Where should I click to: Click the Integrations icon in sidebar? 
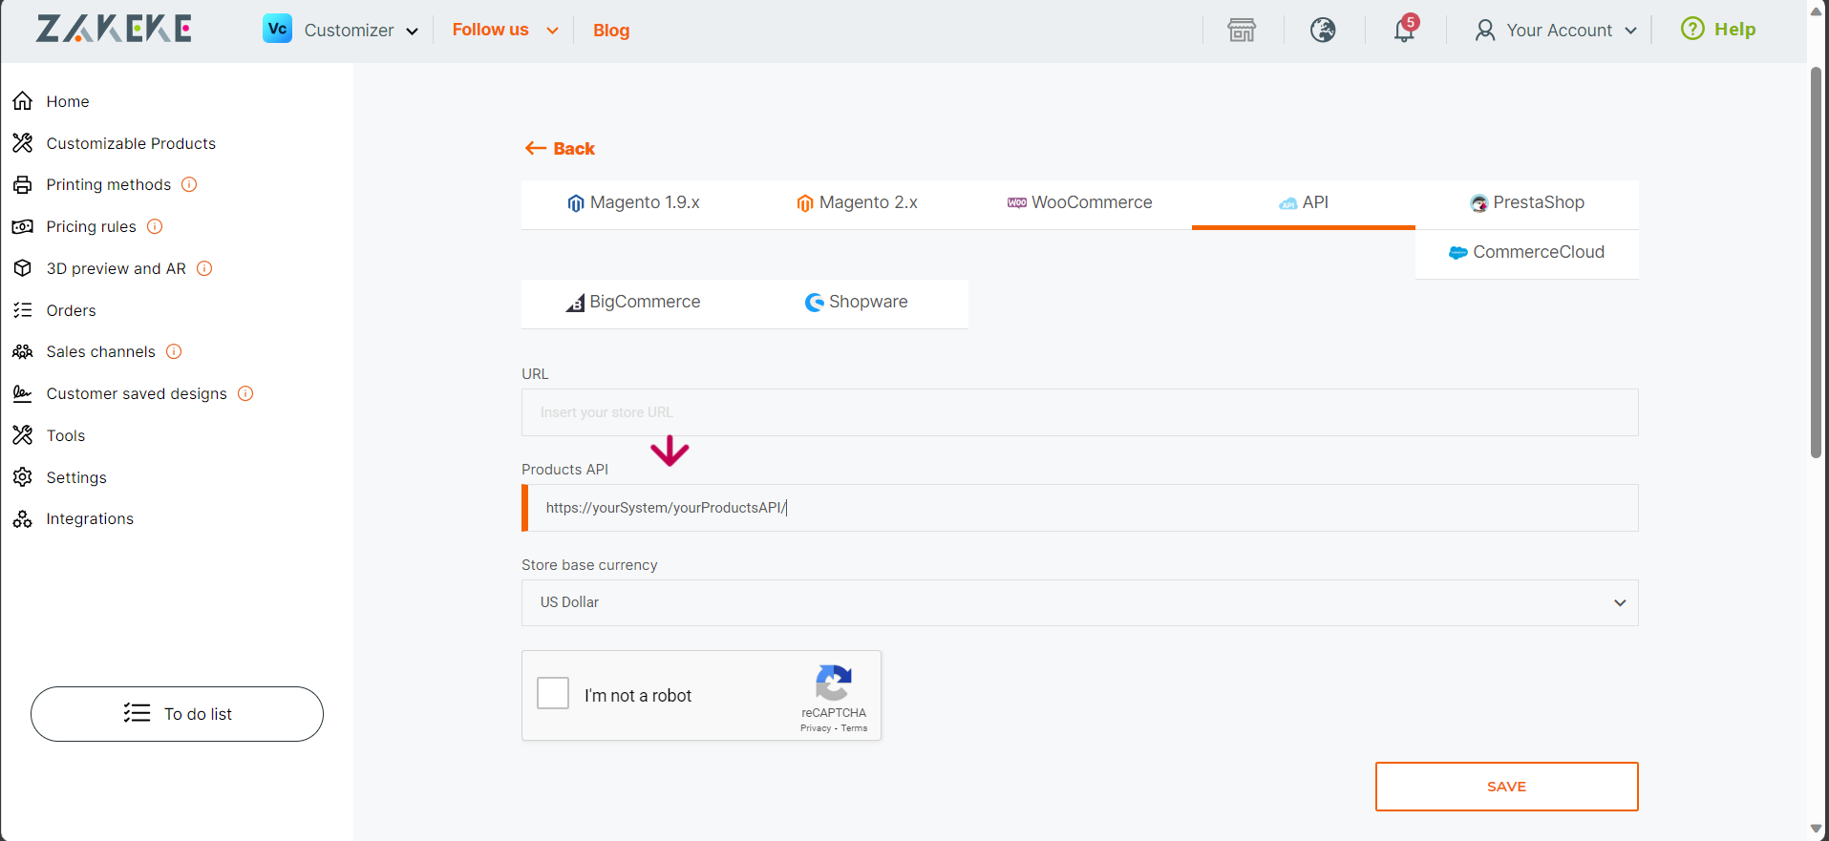pyautogui.click(x=23, y=518)
